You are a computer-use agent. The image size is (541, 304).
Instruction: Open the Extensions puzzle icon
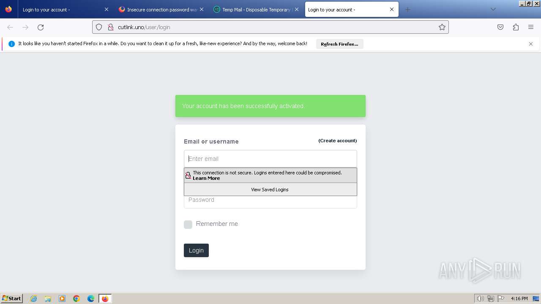click(516, 27)
